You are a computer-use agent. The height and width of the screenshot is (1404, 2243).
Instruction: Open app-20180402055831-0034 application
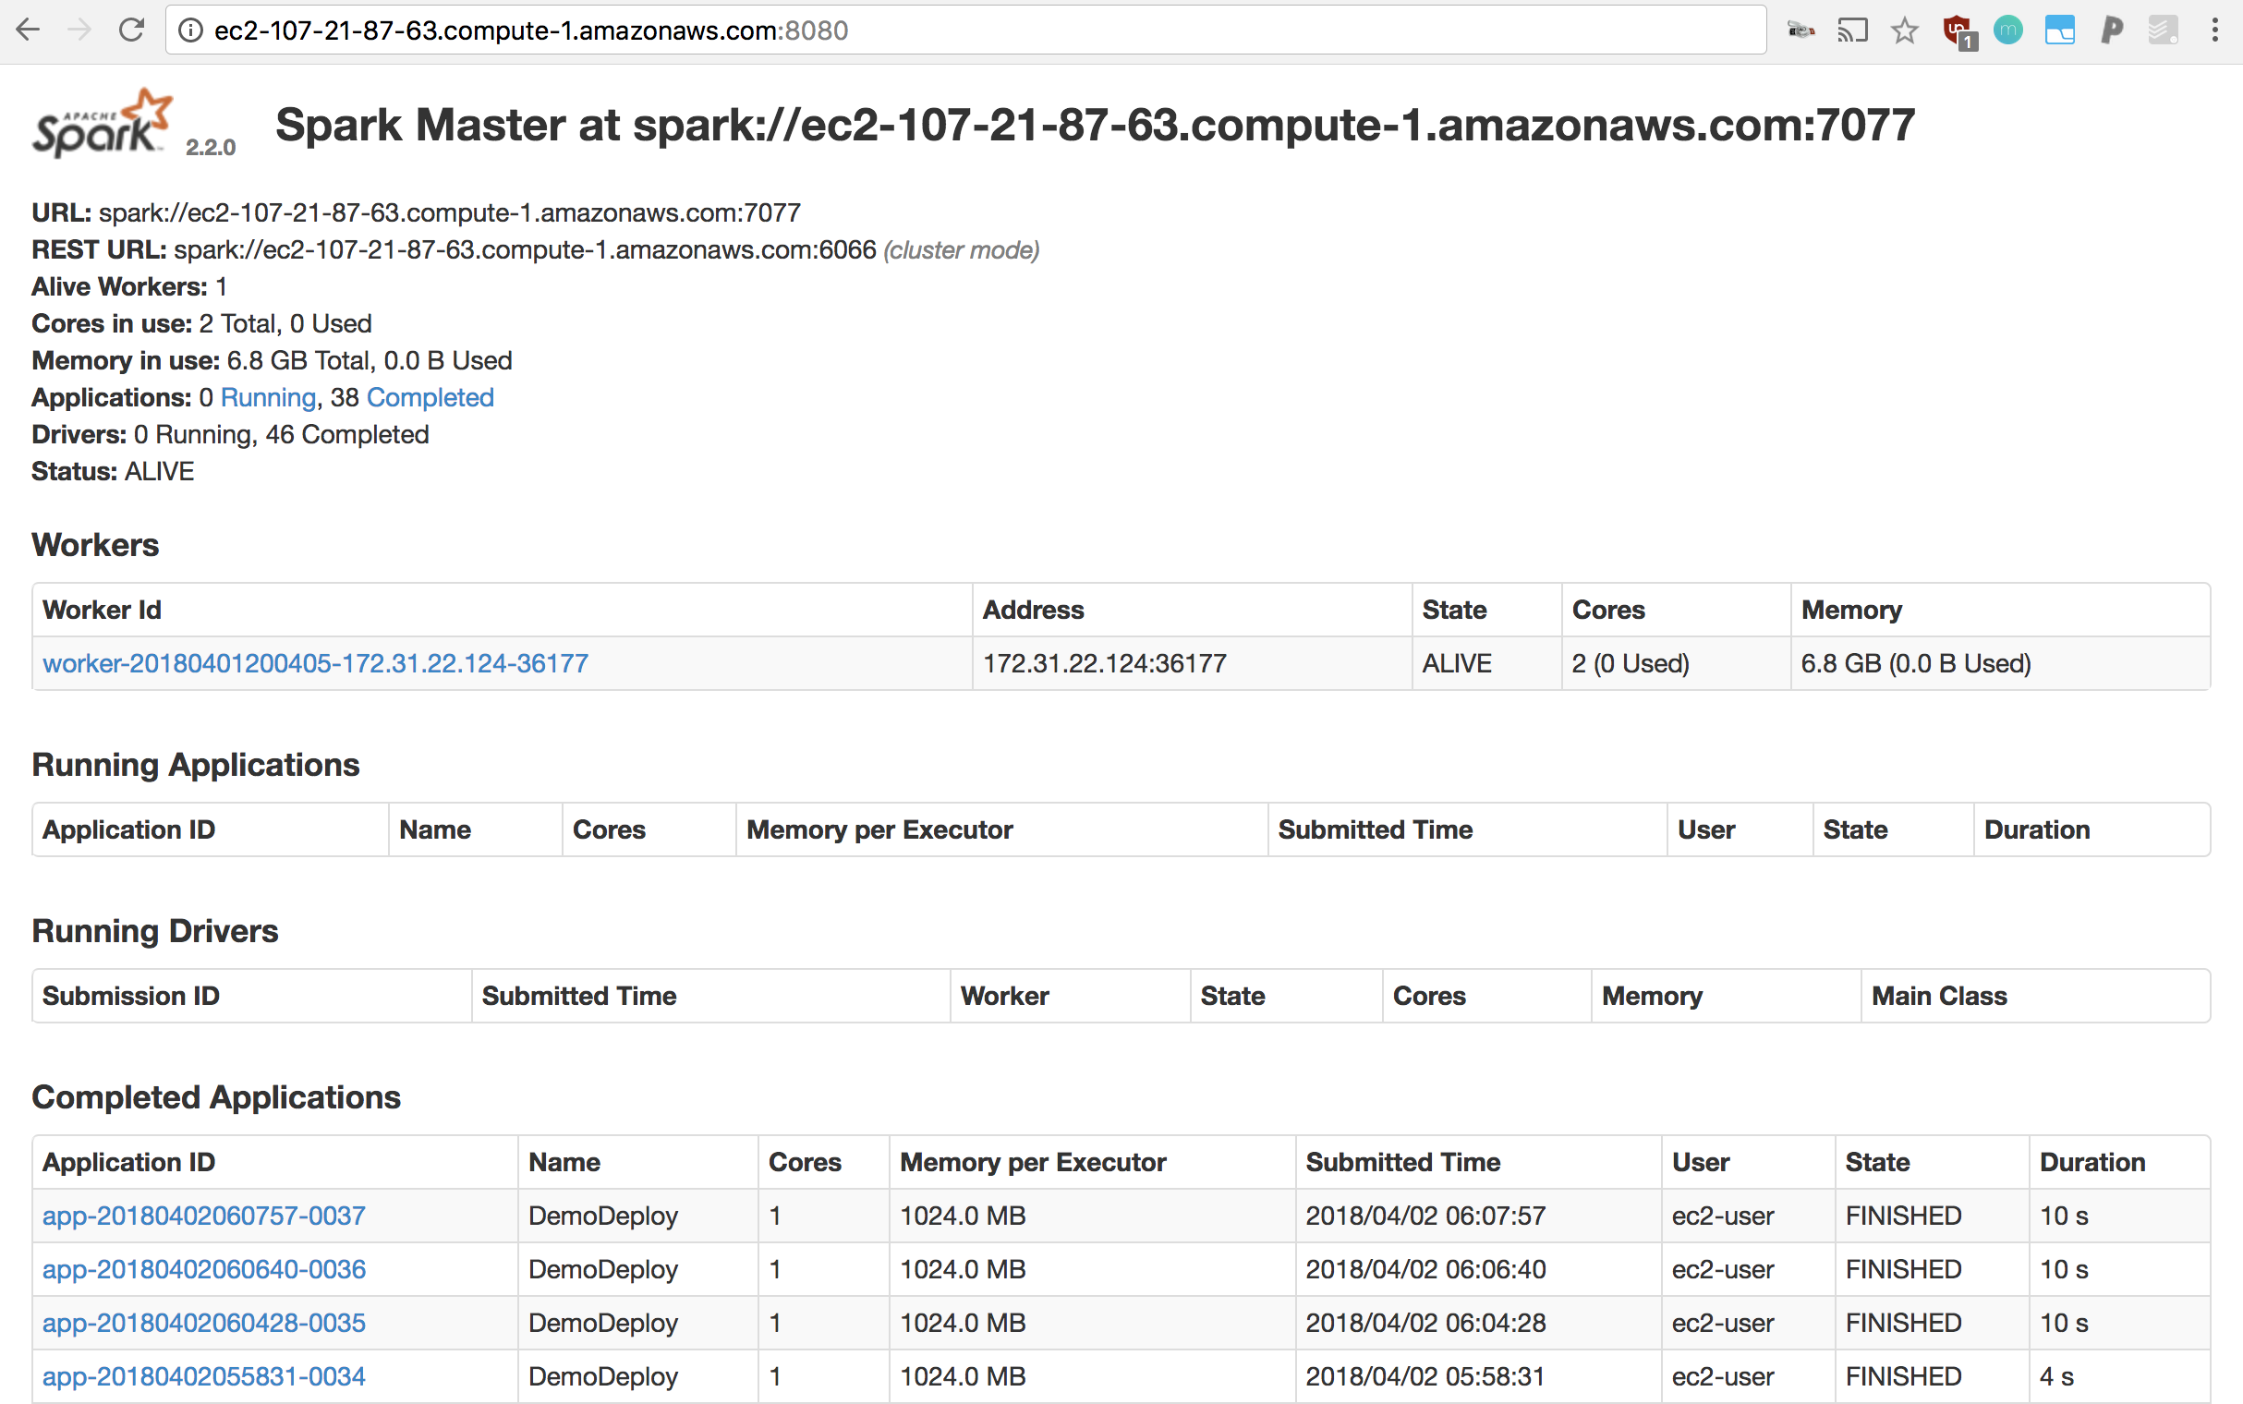pyautogui.click(x=204, y=1376)
